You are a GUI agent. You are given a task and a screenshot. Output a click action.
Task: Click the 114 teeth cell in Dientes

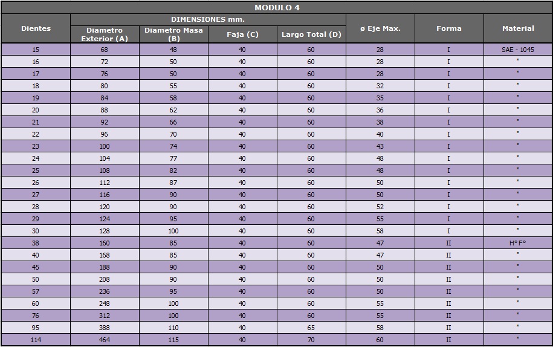36,340
